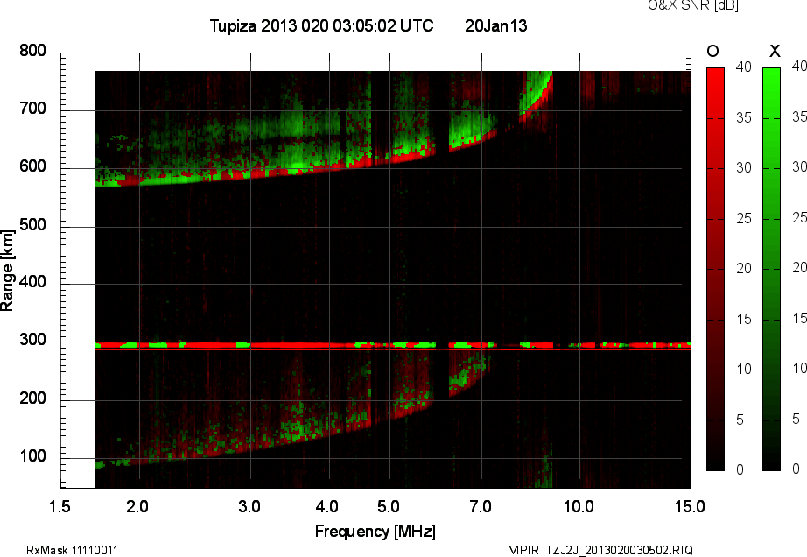Click range tick label "800"

(x=33, y=51)
